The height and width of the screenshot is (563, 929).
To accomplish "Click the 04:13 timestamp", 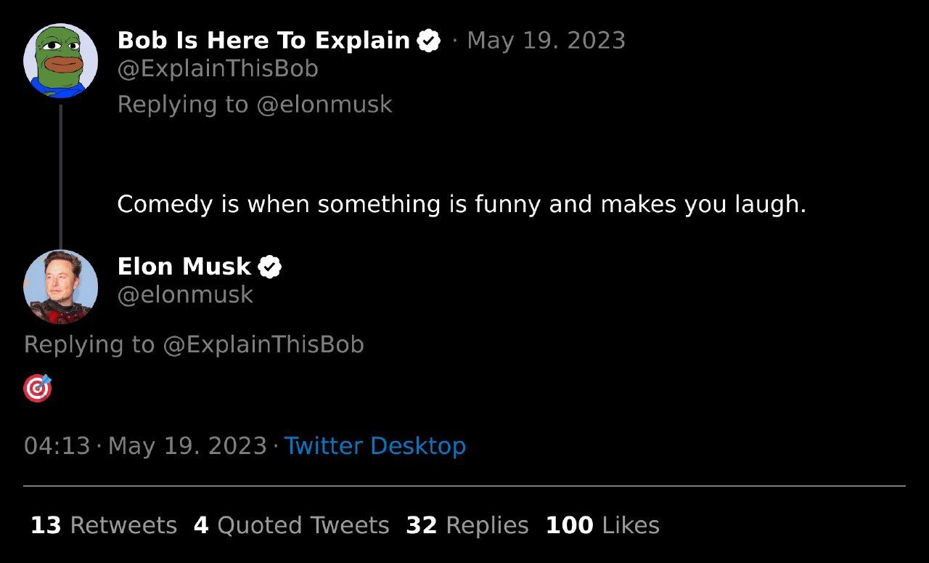I will click(x=57, y=446).
